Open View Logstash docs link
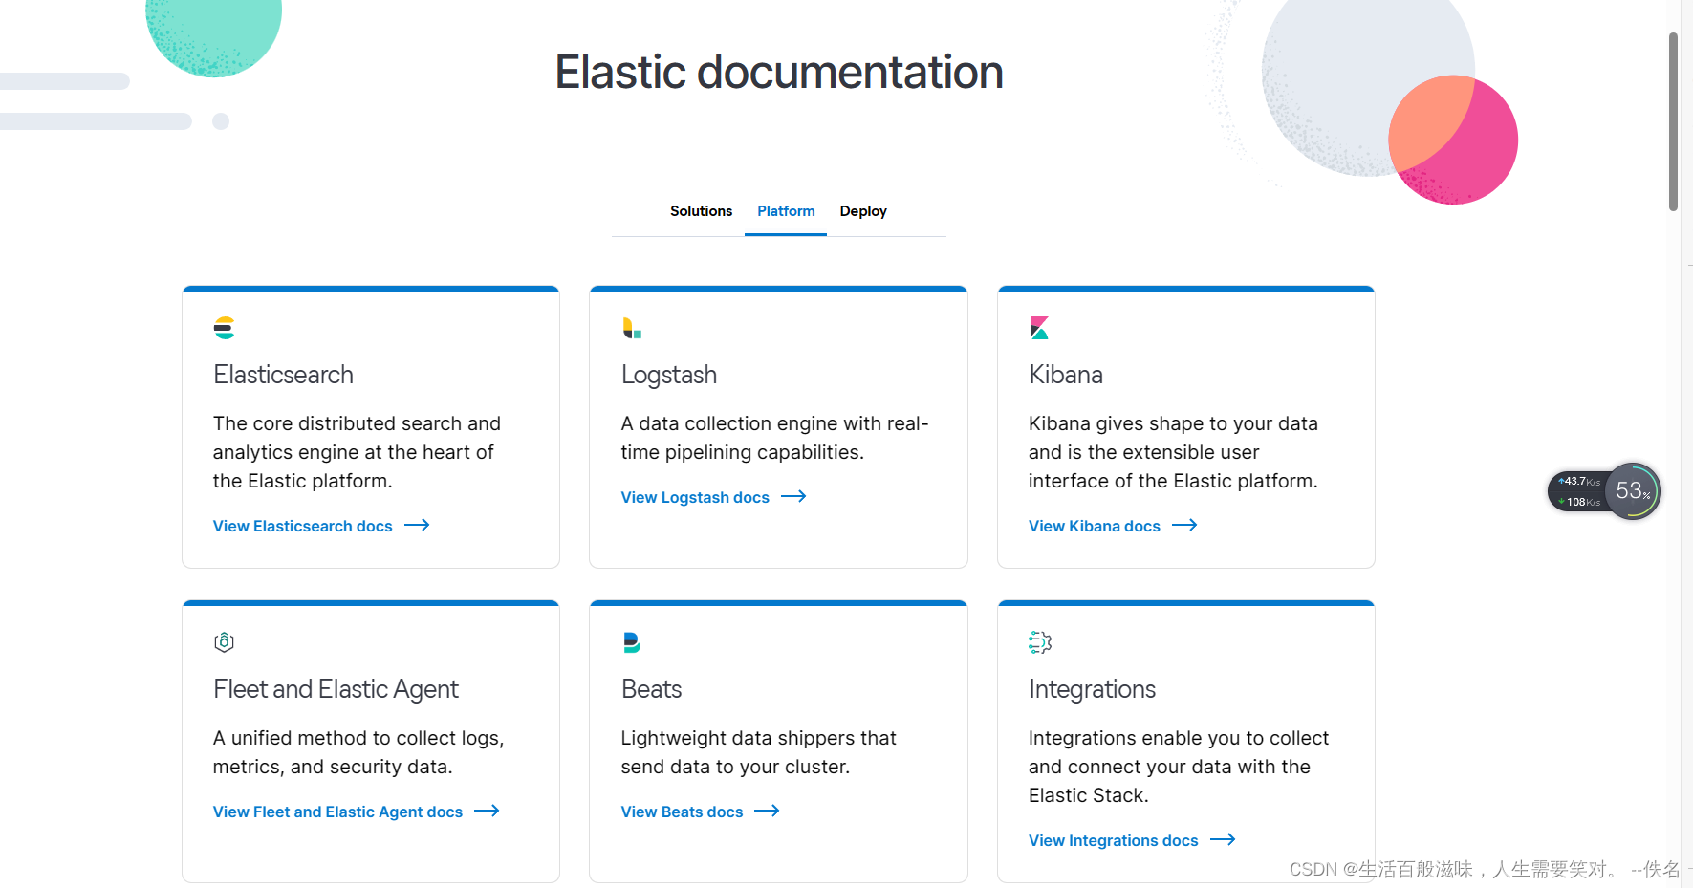The height and width of the screenshot is (888, 1693). point(695,497)
